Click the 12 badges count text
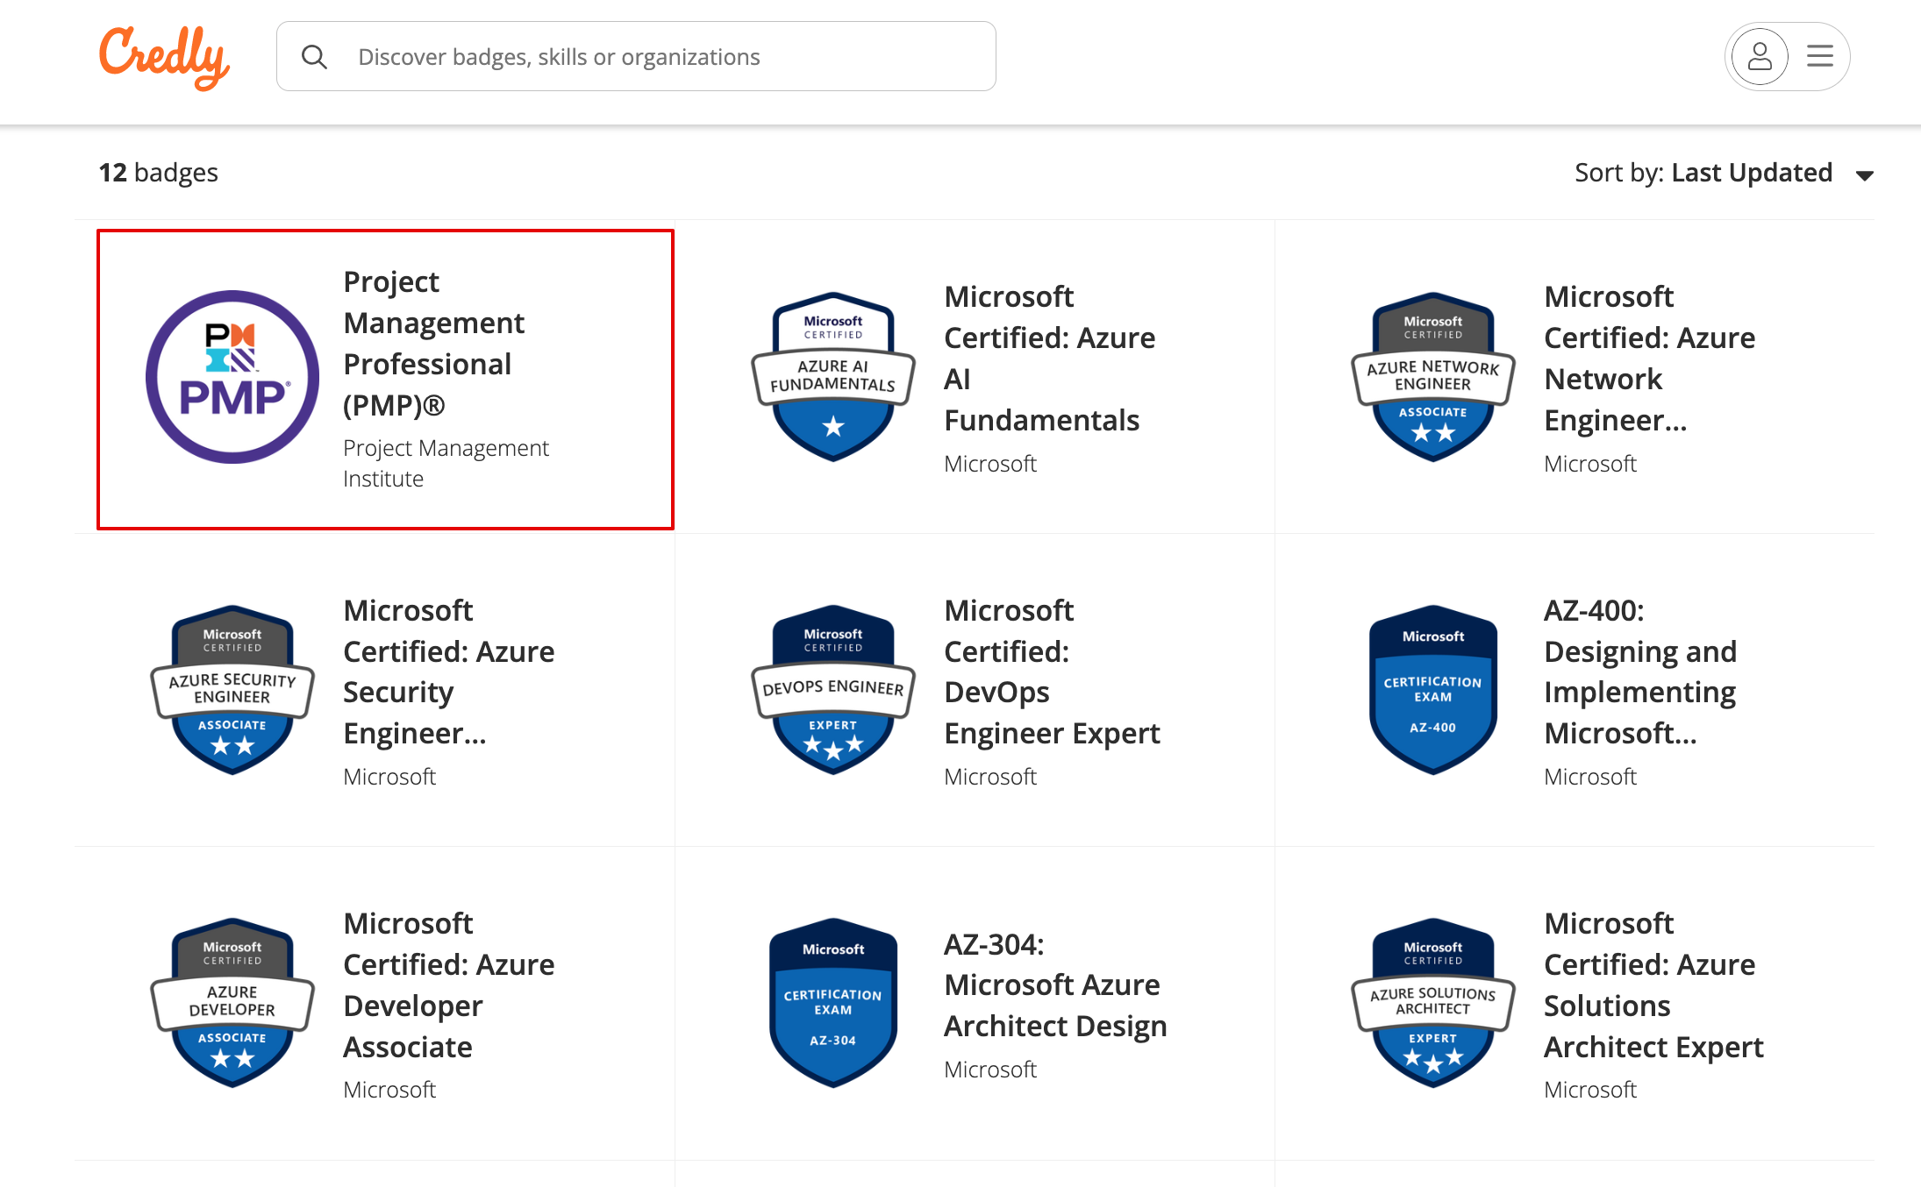This screenshot has height=1187, width=1921. click(158, 173)
